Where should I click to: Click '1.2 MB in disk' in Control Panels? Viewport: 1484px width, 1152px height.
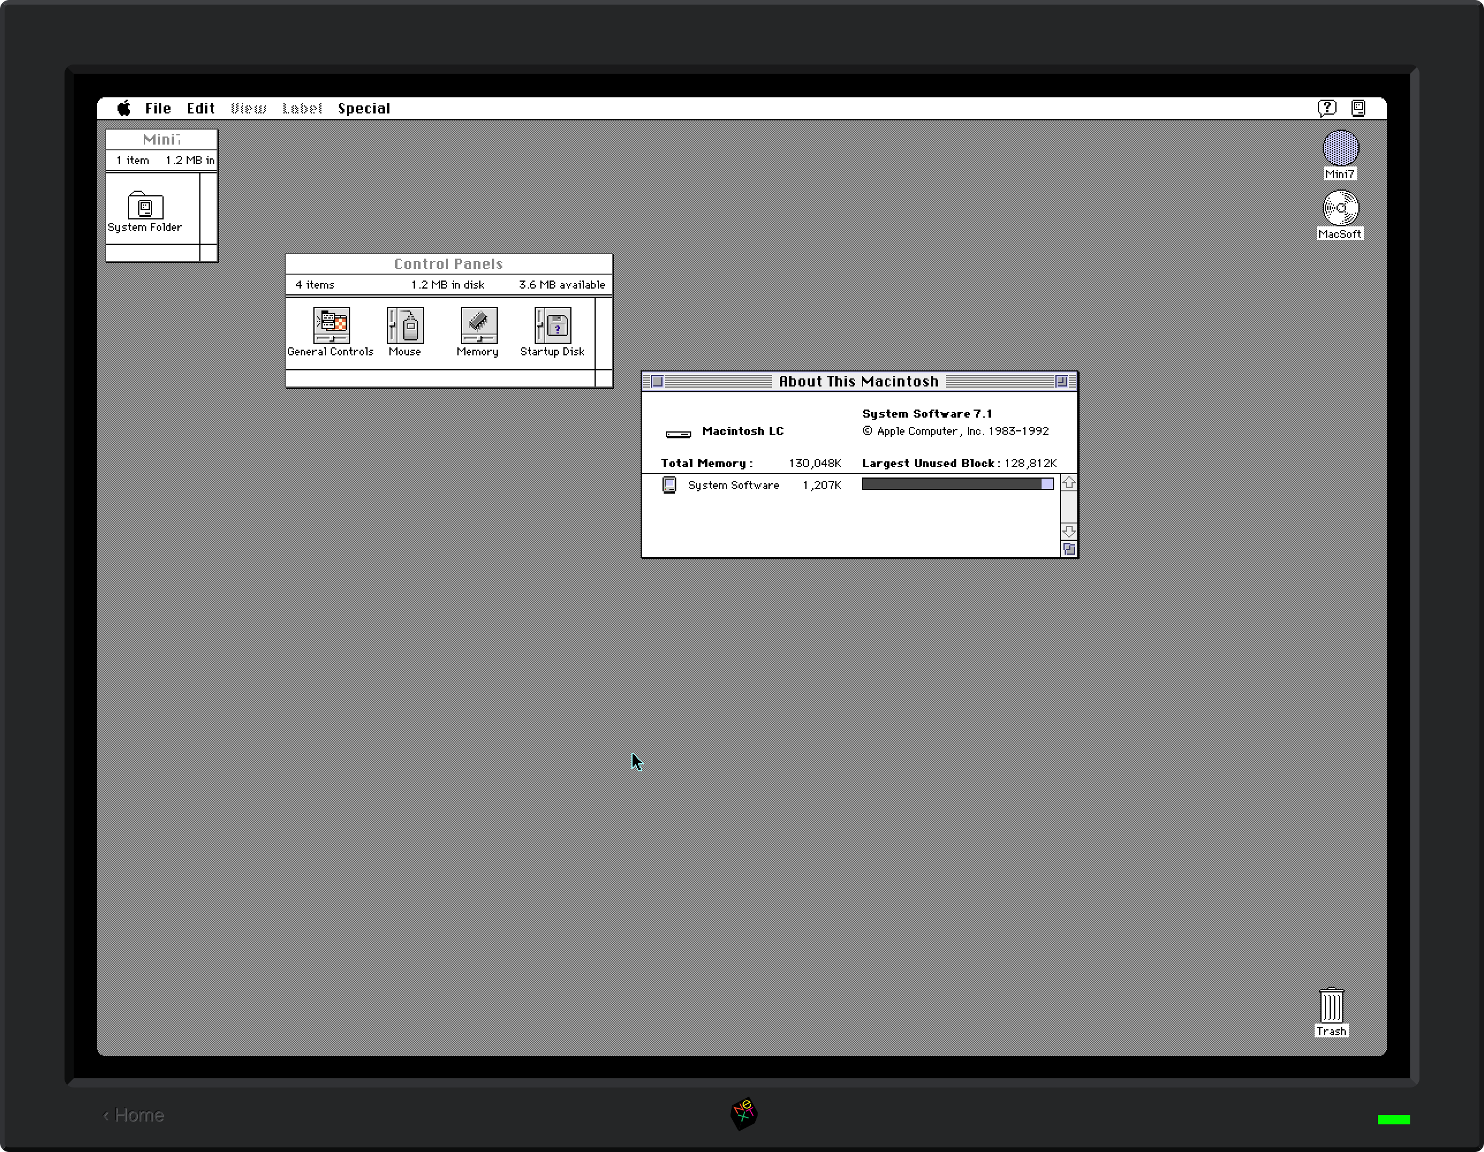tap(447, 285)
